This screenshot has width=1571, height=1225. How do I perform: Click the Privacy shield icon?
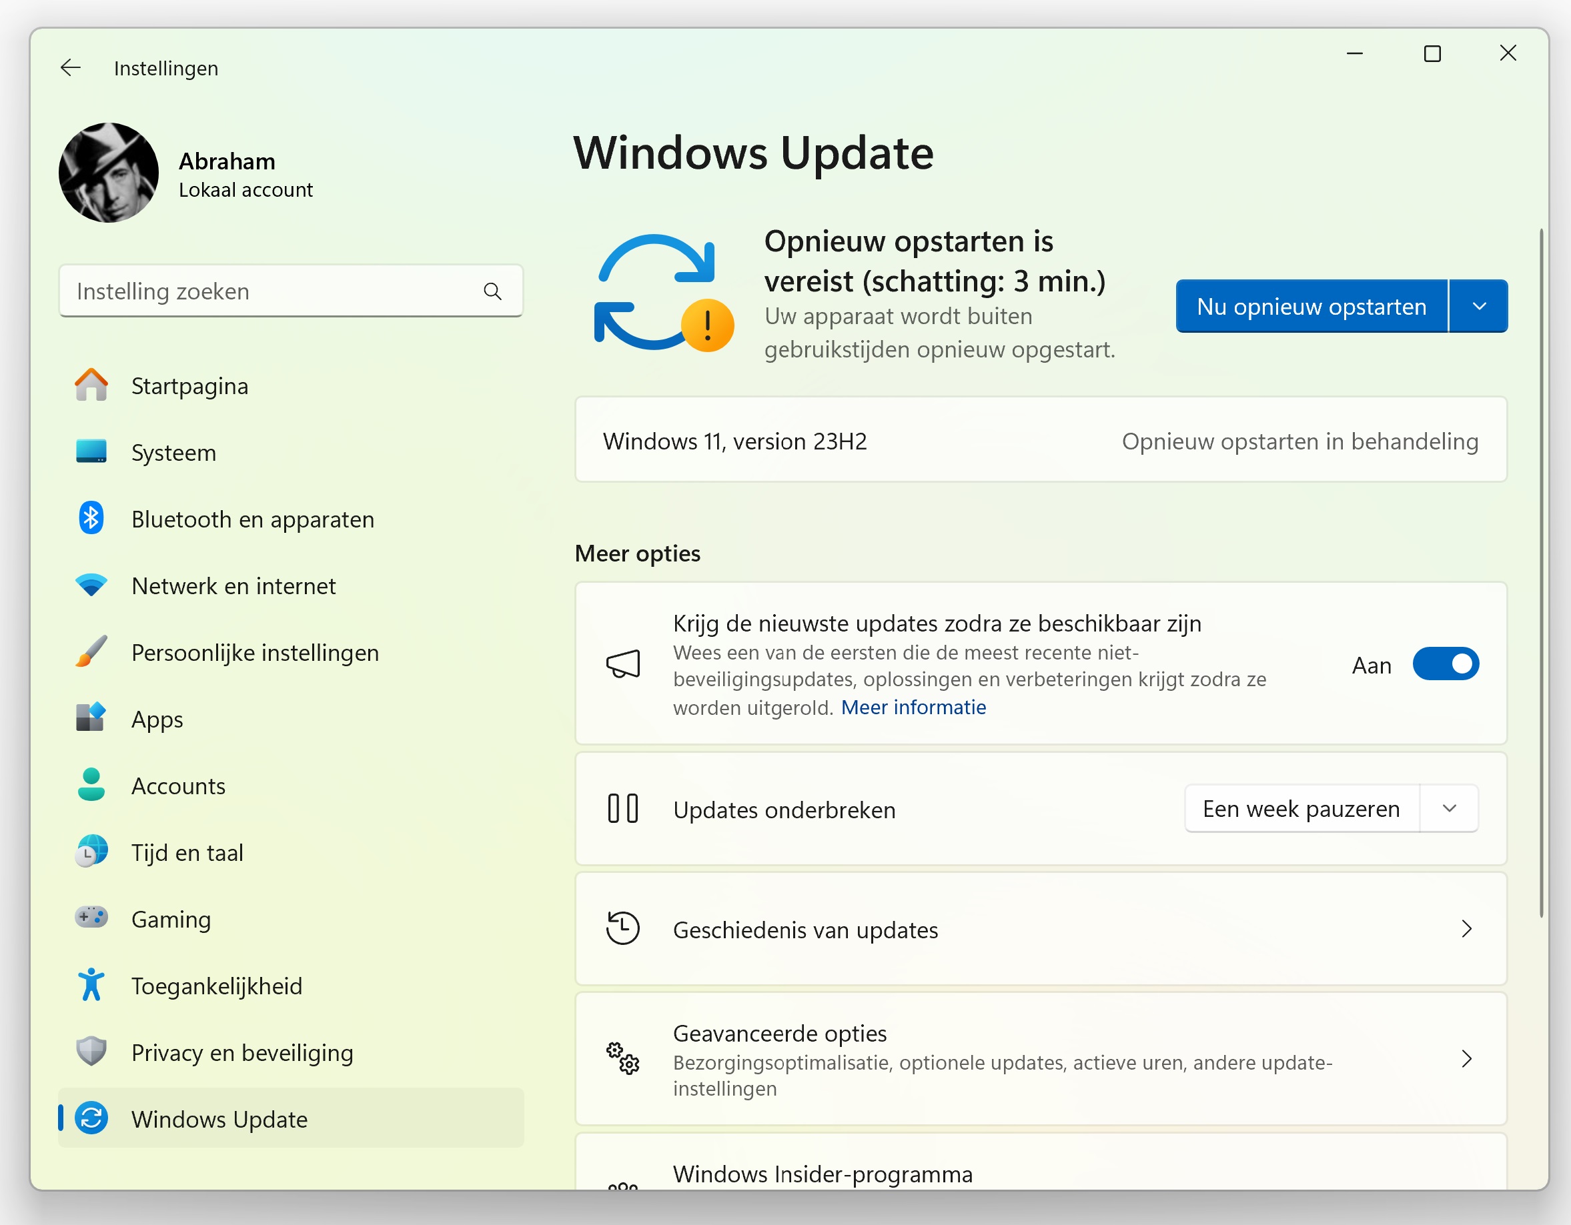[x=91, y=1052]
